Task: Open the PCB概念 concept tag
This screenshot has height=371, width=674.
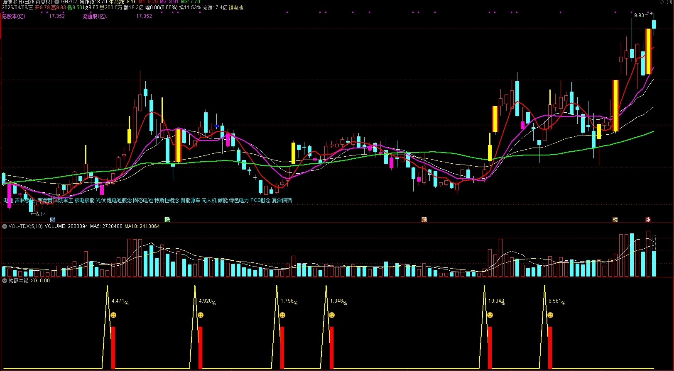Action: [260, 200]
